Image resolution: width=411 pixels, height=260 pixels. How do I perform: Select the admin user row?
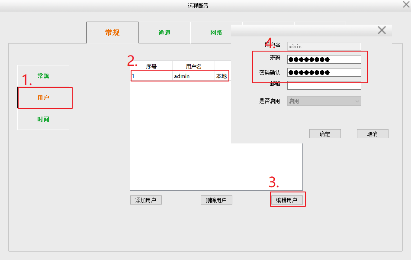pos(180,76)
